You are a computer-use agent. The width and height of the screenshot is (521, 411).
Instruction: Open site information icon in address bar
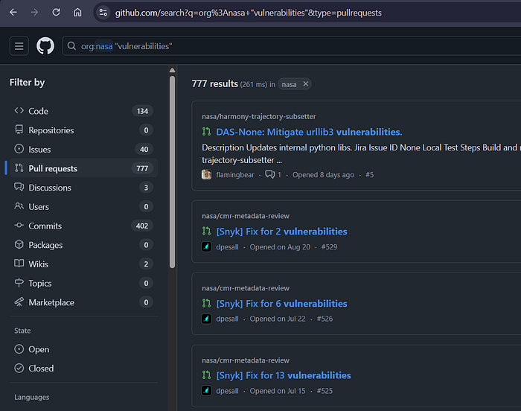103,13
